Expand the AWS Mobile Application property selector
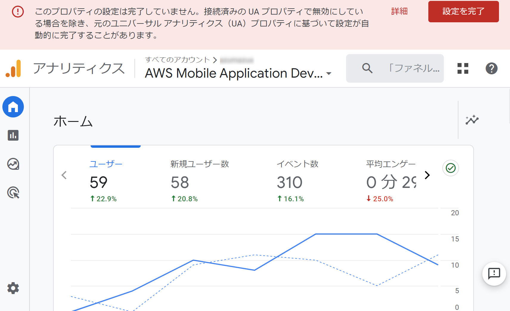The image size is (510, 311). (x=238, y=73)
